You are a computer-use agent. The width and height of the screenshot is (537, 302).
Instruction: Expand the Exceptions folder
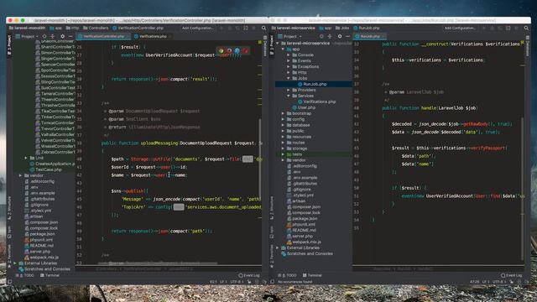click(x=289, y=66)
